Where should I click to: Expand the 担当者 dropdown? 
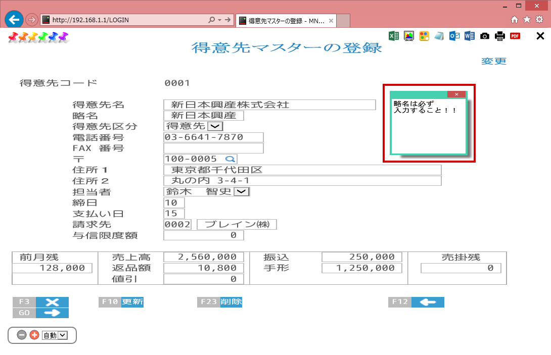point(242,192)
